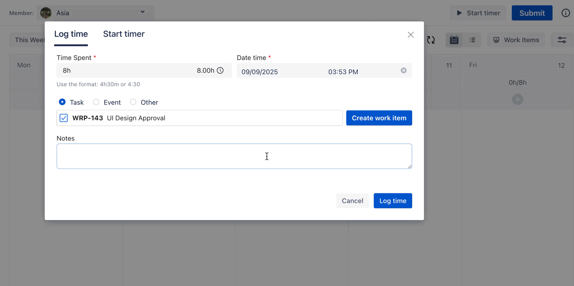The width and height of the screenshot is (574, 286).
Task: Clear the date time with the x icon
Action: (x=403, y=71)
